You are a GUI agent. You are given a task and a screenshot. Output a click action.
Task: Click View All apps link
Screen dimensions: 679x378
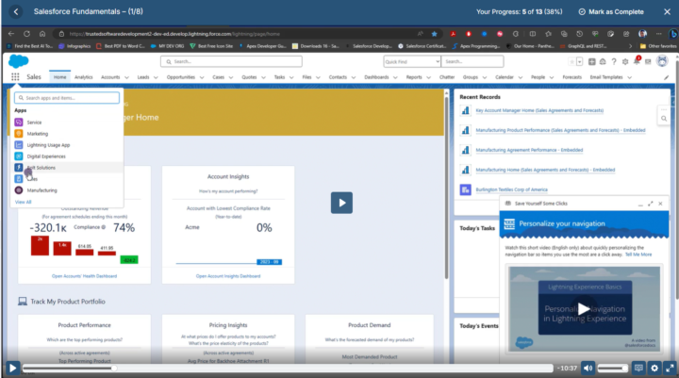pyautogui.click(x=23, y=203)
